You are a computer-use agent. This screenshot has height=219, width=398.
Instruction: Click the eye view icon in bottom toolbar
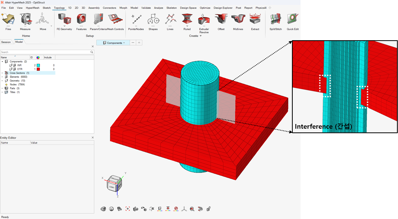point(103,209)
